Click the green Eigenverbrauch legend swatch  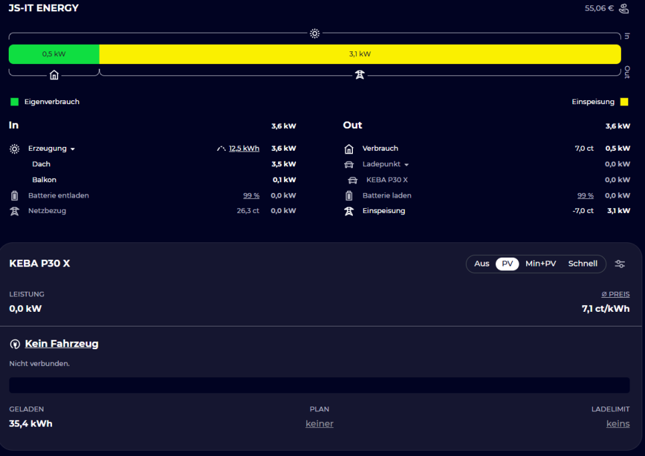pos(15,102)
